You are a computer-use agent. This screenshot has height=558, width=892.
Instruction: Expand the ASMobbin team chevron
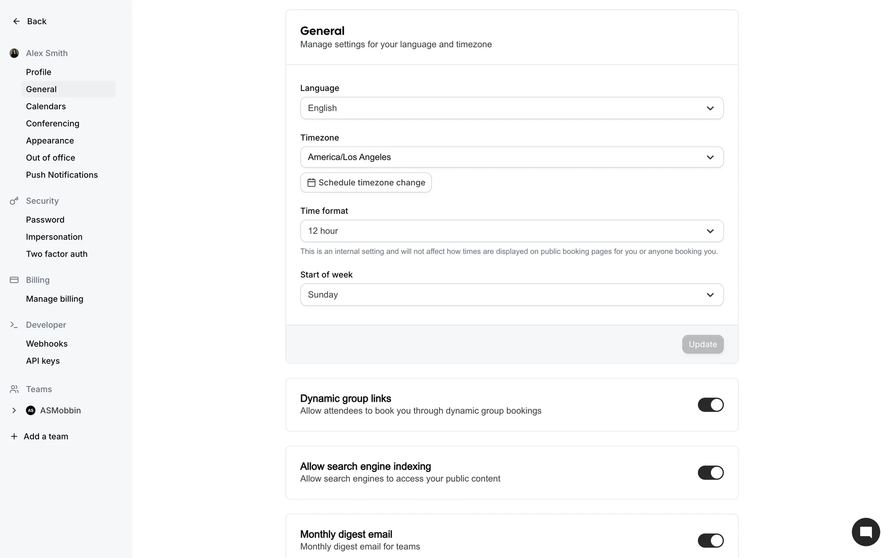click(14, 411)
